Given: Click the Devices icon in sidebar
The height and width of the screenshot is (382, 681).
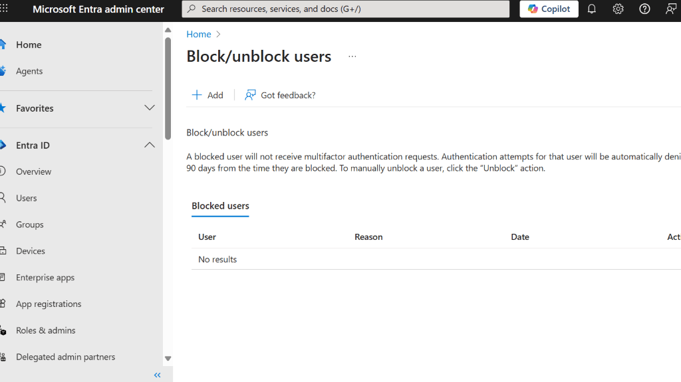Looking at the screenshot, I should point(3,251).
